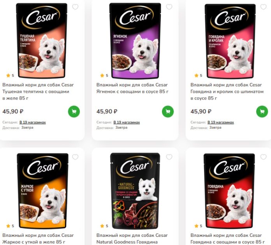Open store availability link for Ягненок
The width and height of the screenshot is (271, 245).
(x=127, y=122)
